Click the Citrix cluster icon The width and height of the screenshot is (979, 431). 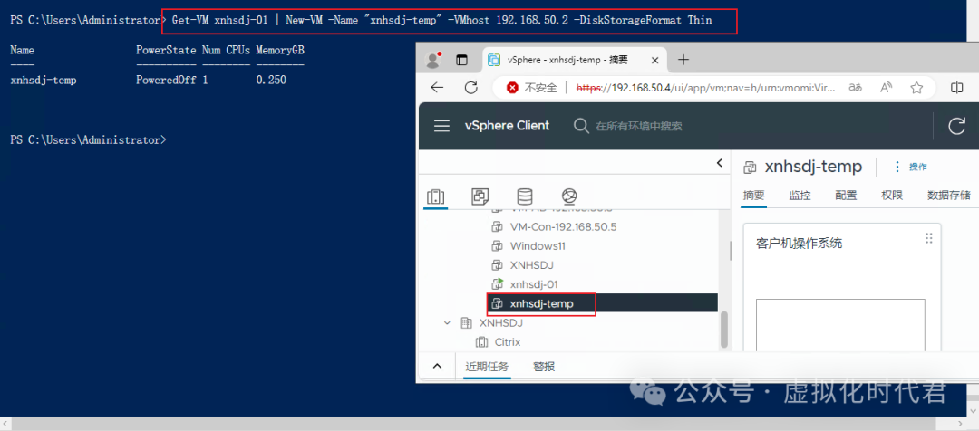481,342
